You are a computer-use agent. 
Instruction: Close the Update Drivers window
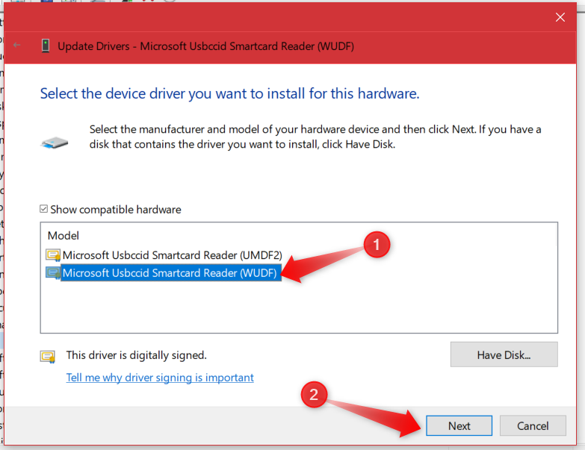[x=560, y=17]
